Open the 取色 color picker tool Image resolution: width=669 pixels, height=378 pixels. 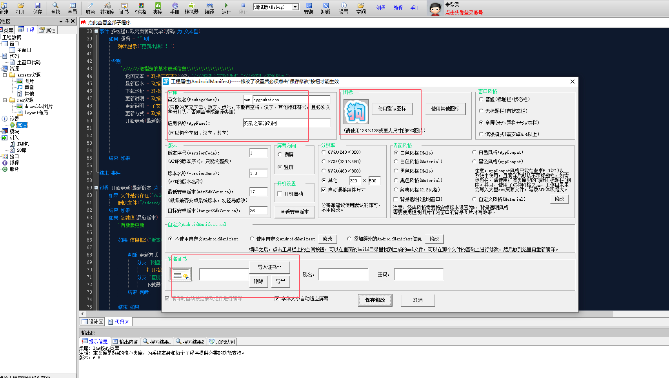point(90,8)
